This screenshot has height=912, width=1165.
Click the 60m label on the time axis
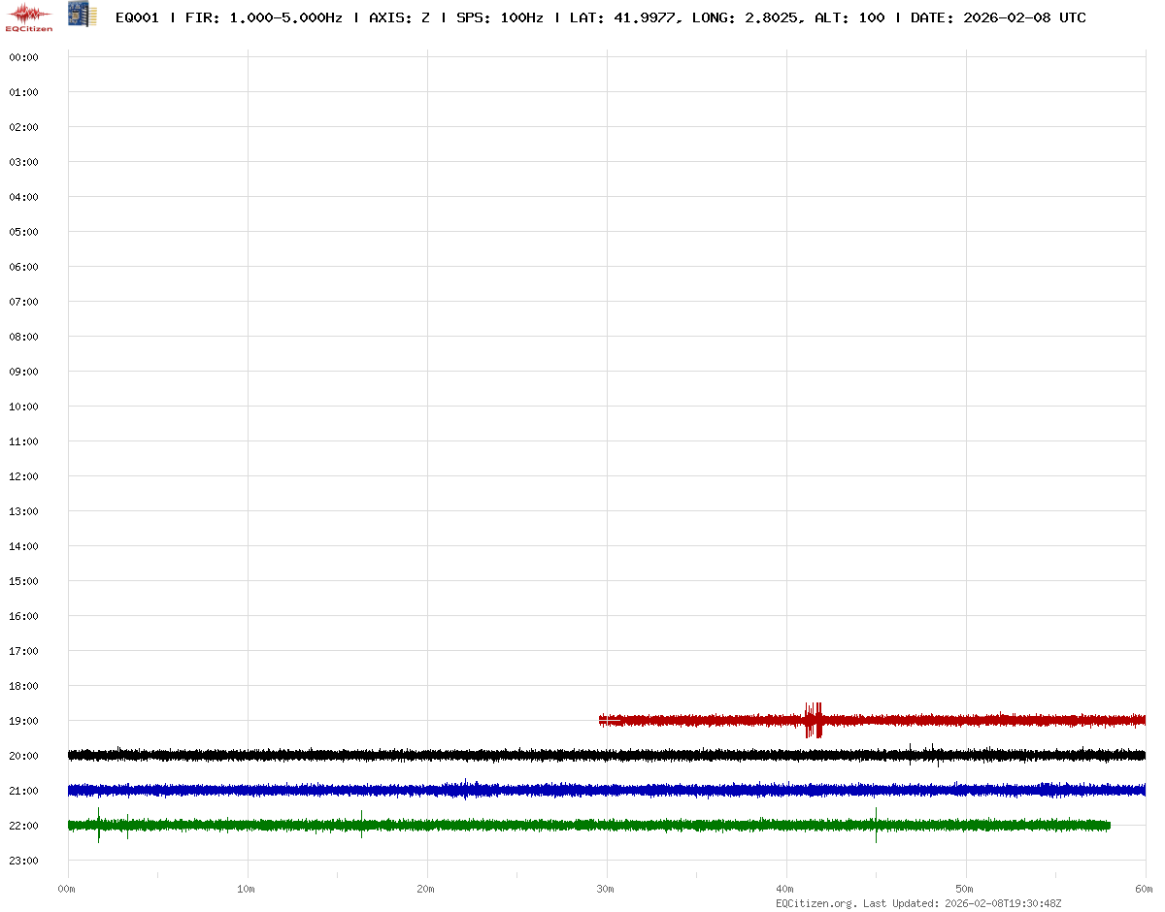point(1143,889)
